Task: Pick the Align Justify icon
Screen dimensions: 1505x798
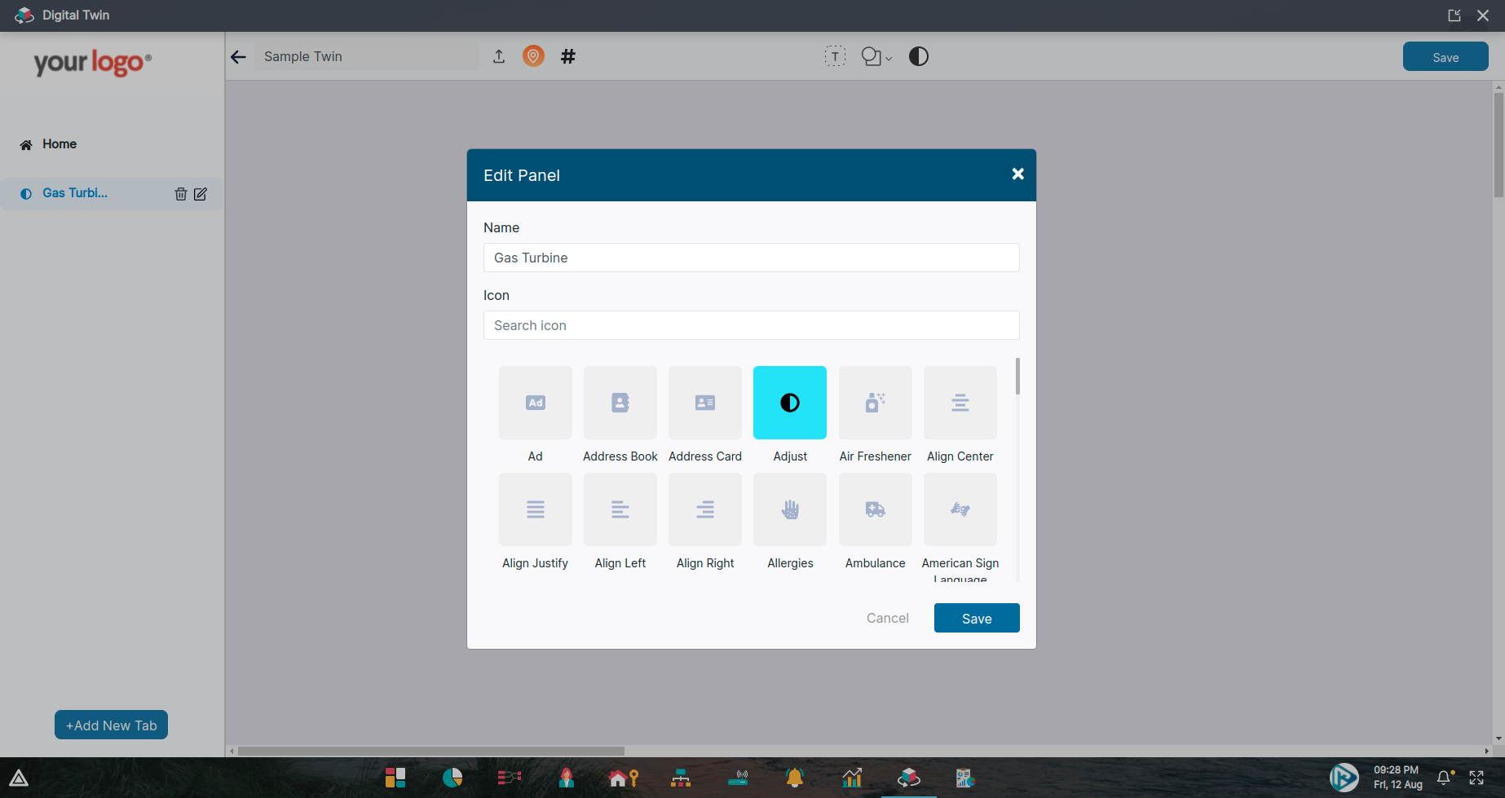Action: [535, 509]
